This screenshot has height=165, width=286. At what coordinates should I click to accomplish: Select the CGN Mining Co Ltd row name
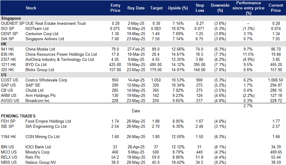click(42, 137)
